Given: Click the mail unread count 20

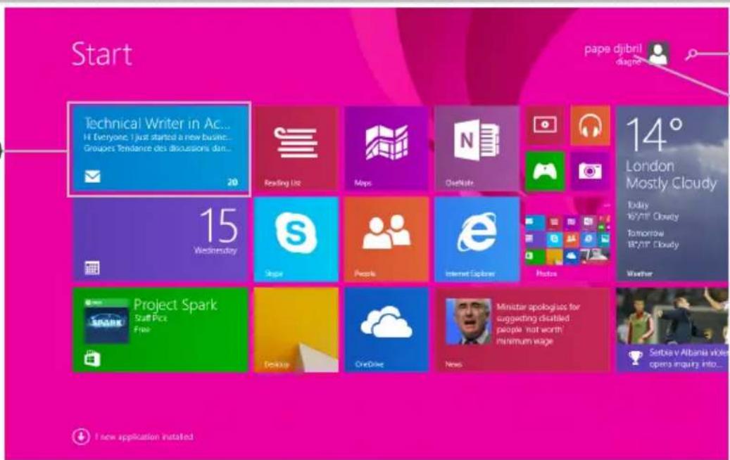Looking at the screenshot, I should [232, 182].
